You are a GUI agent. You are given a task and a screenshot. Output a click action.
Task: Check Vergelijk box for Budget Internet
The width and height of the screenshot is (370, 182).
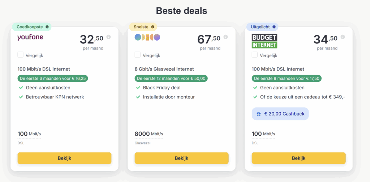(x=255, y=55)
